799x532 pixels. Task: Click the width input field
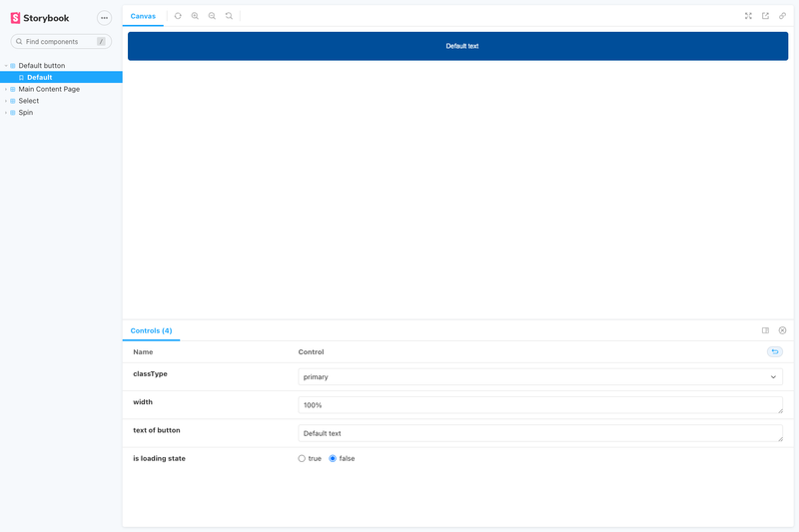pyautogui.click(x=540, y=405)
